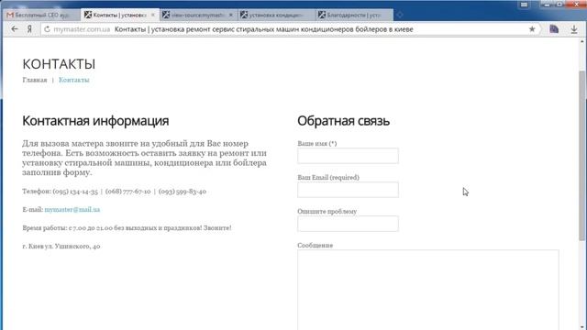Viewport: 587px width, 330px height.
Task: Click the Обратная связь heading
Action: (x=343, y=121)
